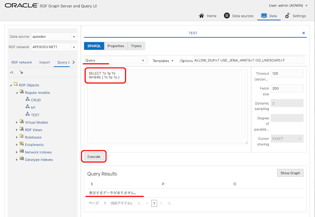The image size is (315, 217).
Task: Click the M1 model icon
Action: click(x=28, y=107)
